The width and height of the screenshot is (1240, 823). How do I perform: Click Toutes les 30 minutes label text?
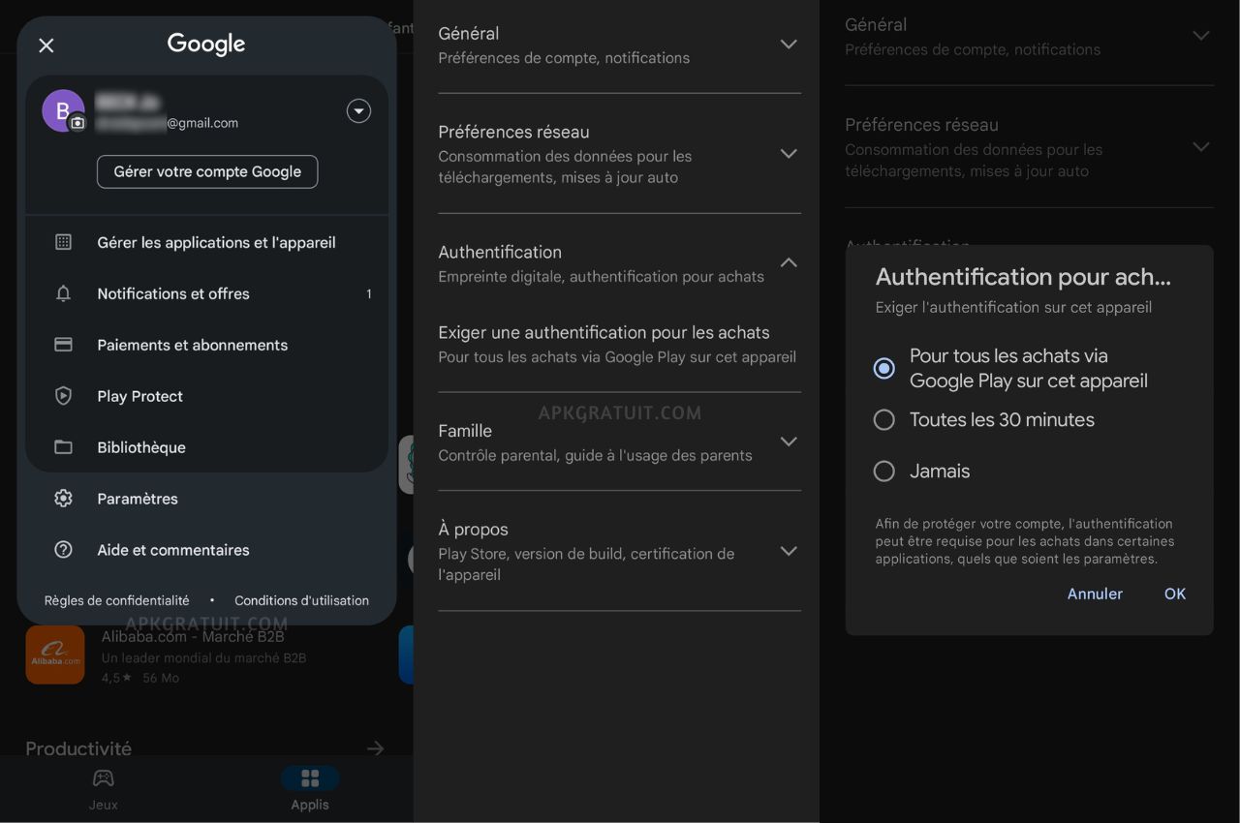pyautogui.click(x=1002, y=419)
